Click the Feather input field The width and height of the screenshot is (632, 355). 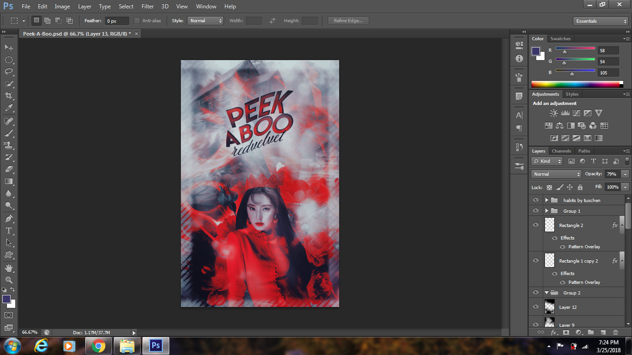[117, 21]
